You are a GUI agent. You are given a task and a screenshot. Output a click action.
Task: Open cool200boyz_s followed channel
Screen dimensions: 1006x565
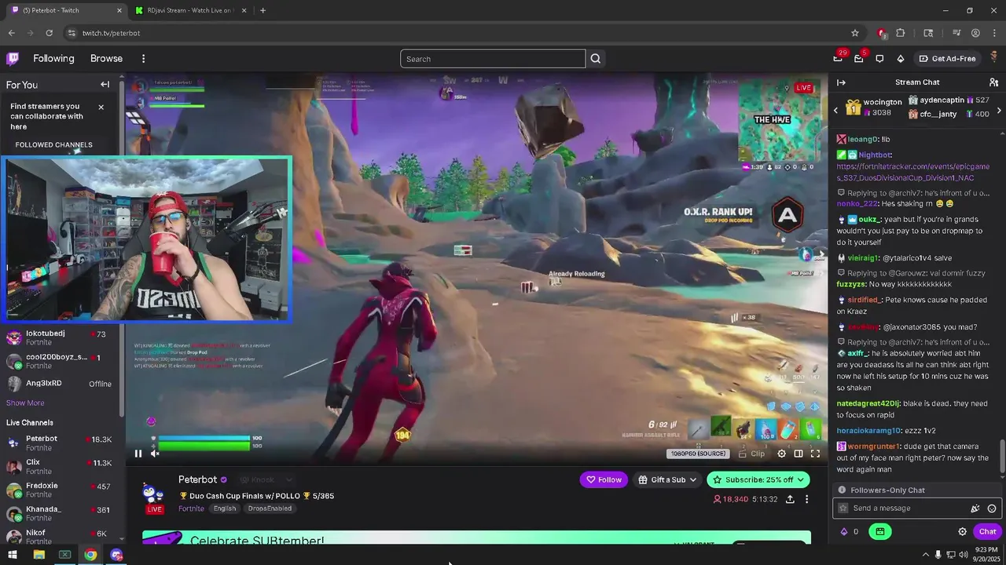tap(61, 361)
